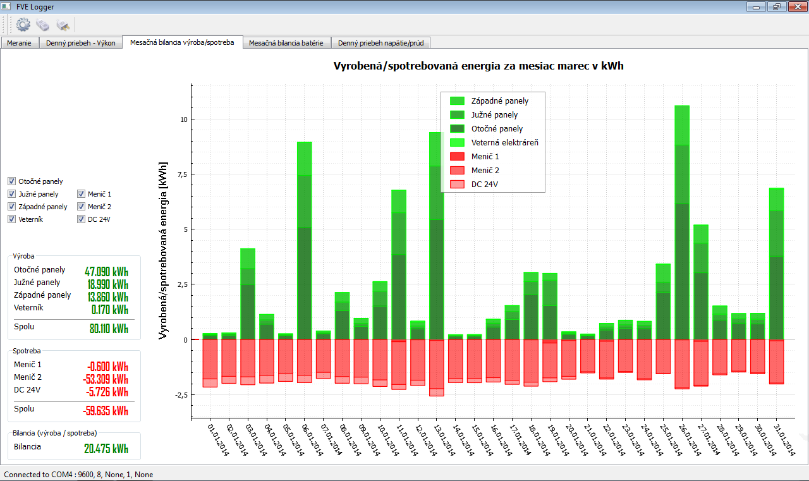Select the Mesačná bilancia batérie tab
Image resolution: width=809 pixels, height=481 pixels.
click(x=286, y=43)
